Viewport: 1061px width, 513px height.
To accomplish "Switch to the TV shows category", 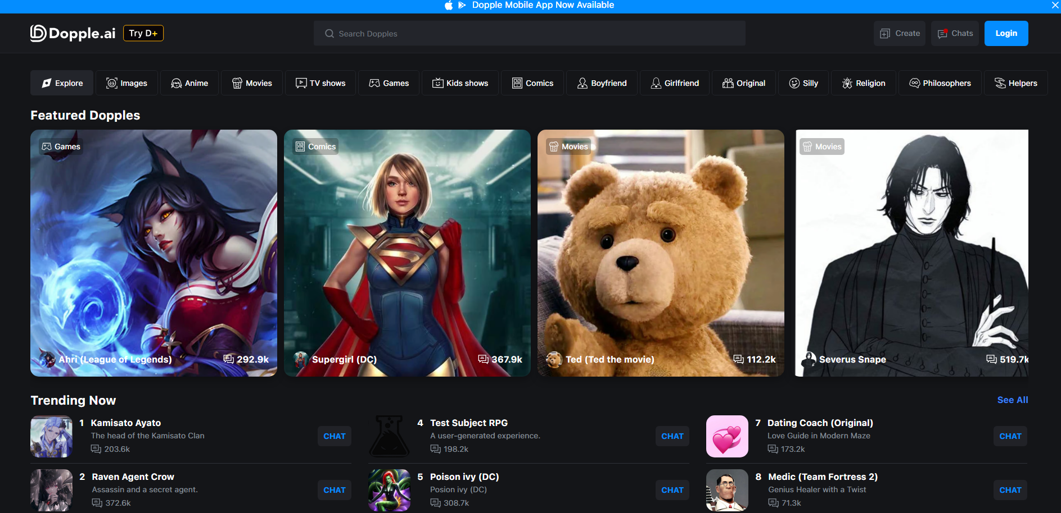I will click(x=320, y=83).
